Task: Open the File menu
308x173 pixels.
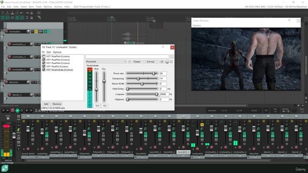Action: pyautogui.click(x=3, y=7)
